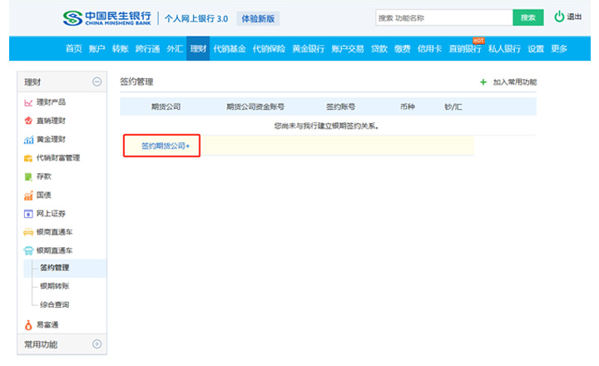
Task: Click the 网上证券 icon
Action: pyautogui.click(x=28, y=213)
